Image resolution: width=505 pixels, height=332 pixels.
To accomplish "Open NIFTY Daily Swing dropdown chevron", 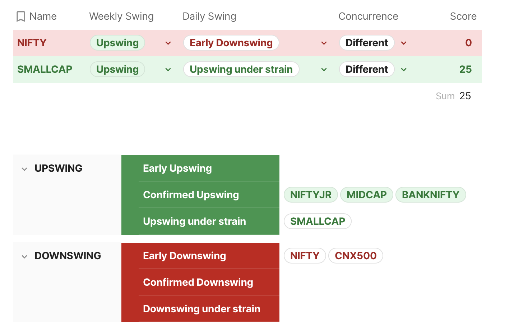I will pos(324,43).
